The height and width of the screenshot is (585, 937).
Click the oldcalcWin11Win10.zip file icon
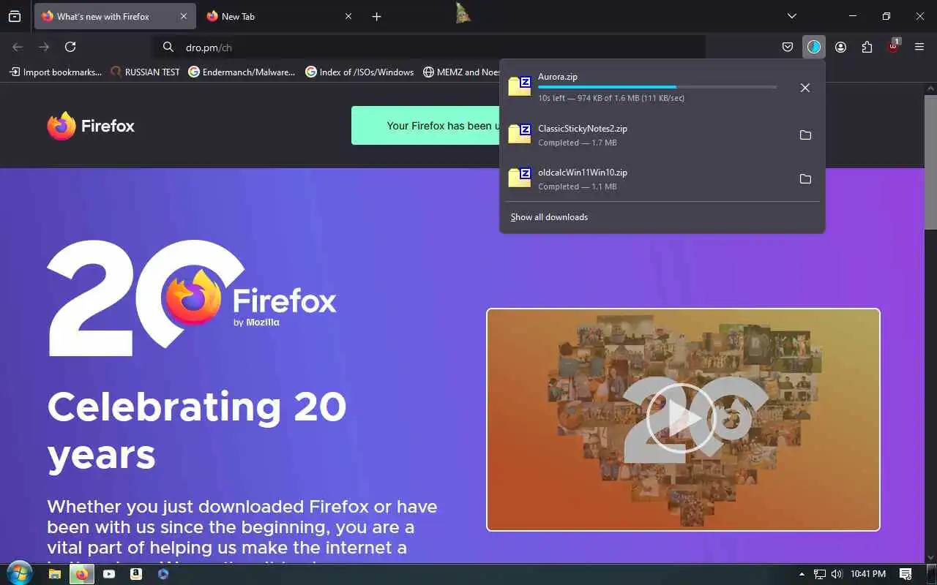click(520, 177)
